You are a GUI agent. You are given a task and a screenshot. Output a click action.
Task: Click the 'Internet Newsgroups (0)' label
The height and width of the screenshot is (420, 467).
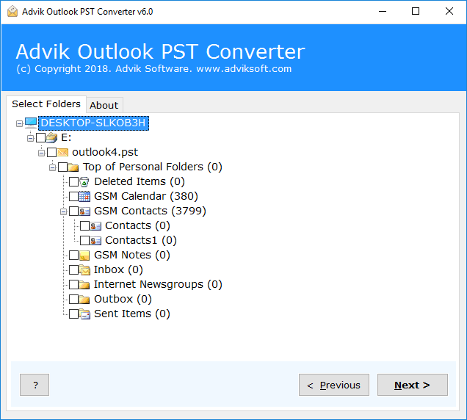click(158, 284)
